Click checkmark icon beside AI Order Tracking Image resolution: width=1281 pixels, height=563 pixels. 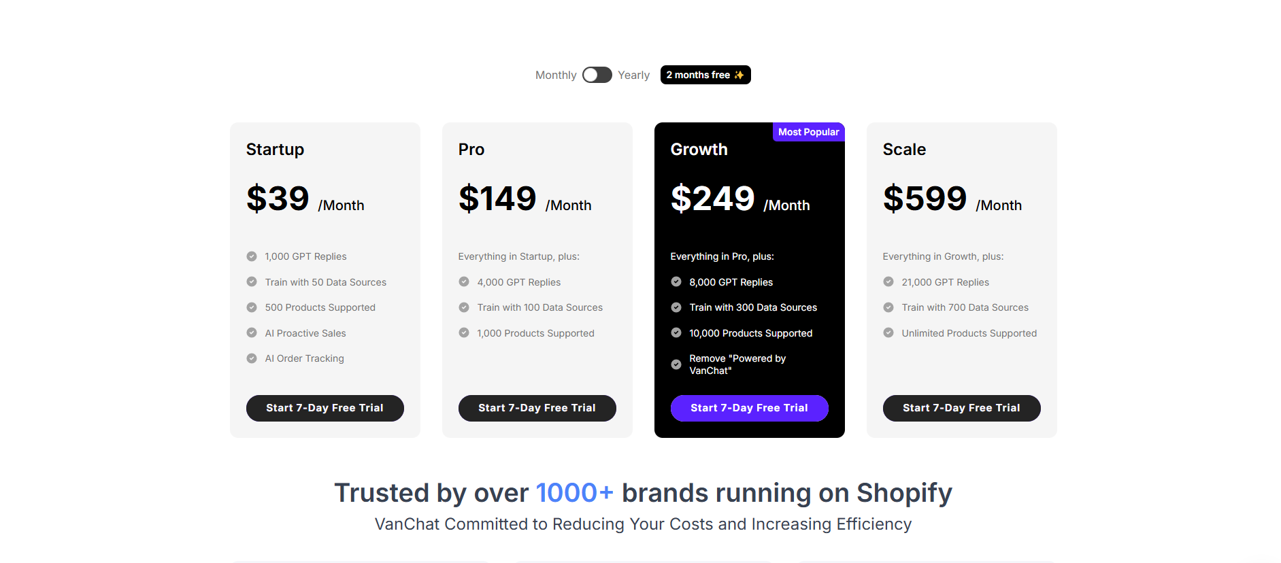[252, 358]
